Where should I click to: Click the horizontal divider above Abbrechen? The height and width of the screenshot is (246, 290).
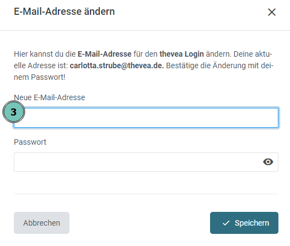[x=146, y=194]
